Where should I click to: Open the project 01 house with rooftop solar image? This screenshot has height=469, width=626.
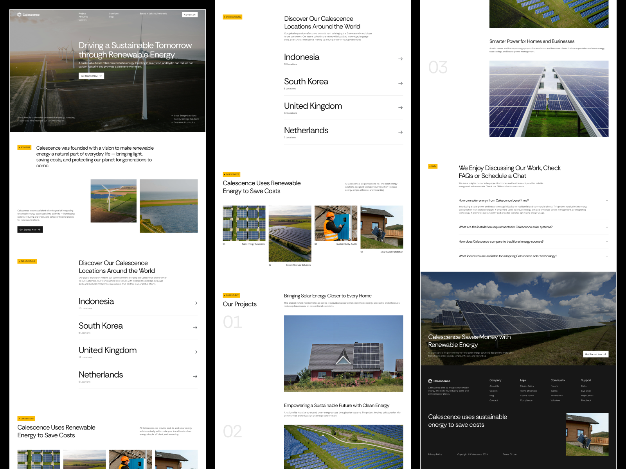click(344, 354)
